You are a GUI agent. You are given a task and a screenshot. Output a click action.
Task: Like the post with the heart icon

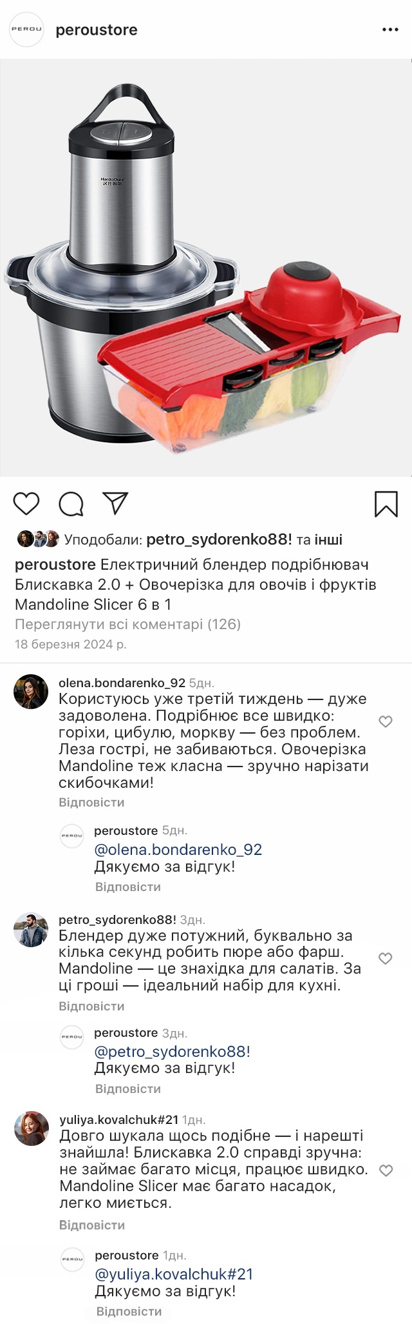click(26, 503)
